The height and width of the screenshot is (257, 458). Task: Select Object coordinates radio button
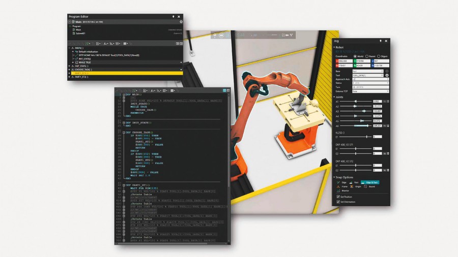click(x=379, y=56)
